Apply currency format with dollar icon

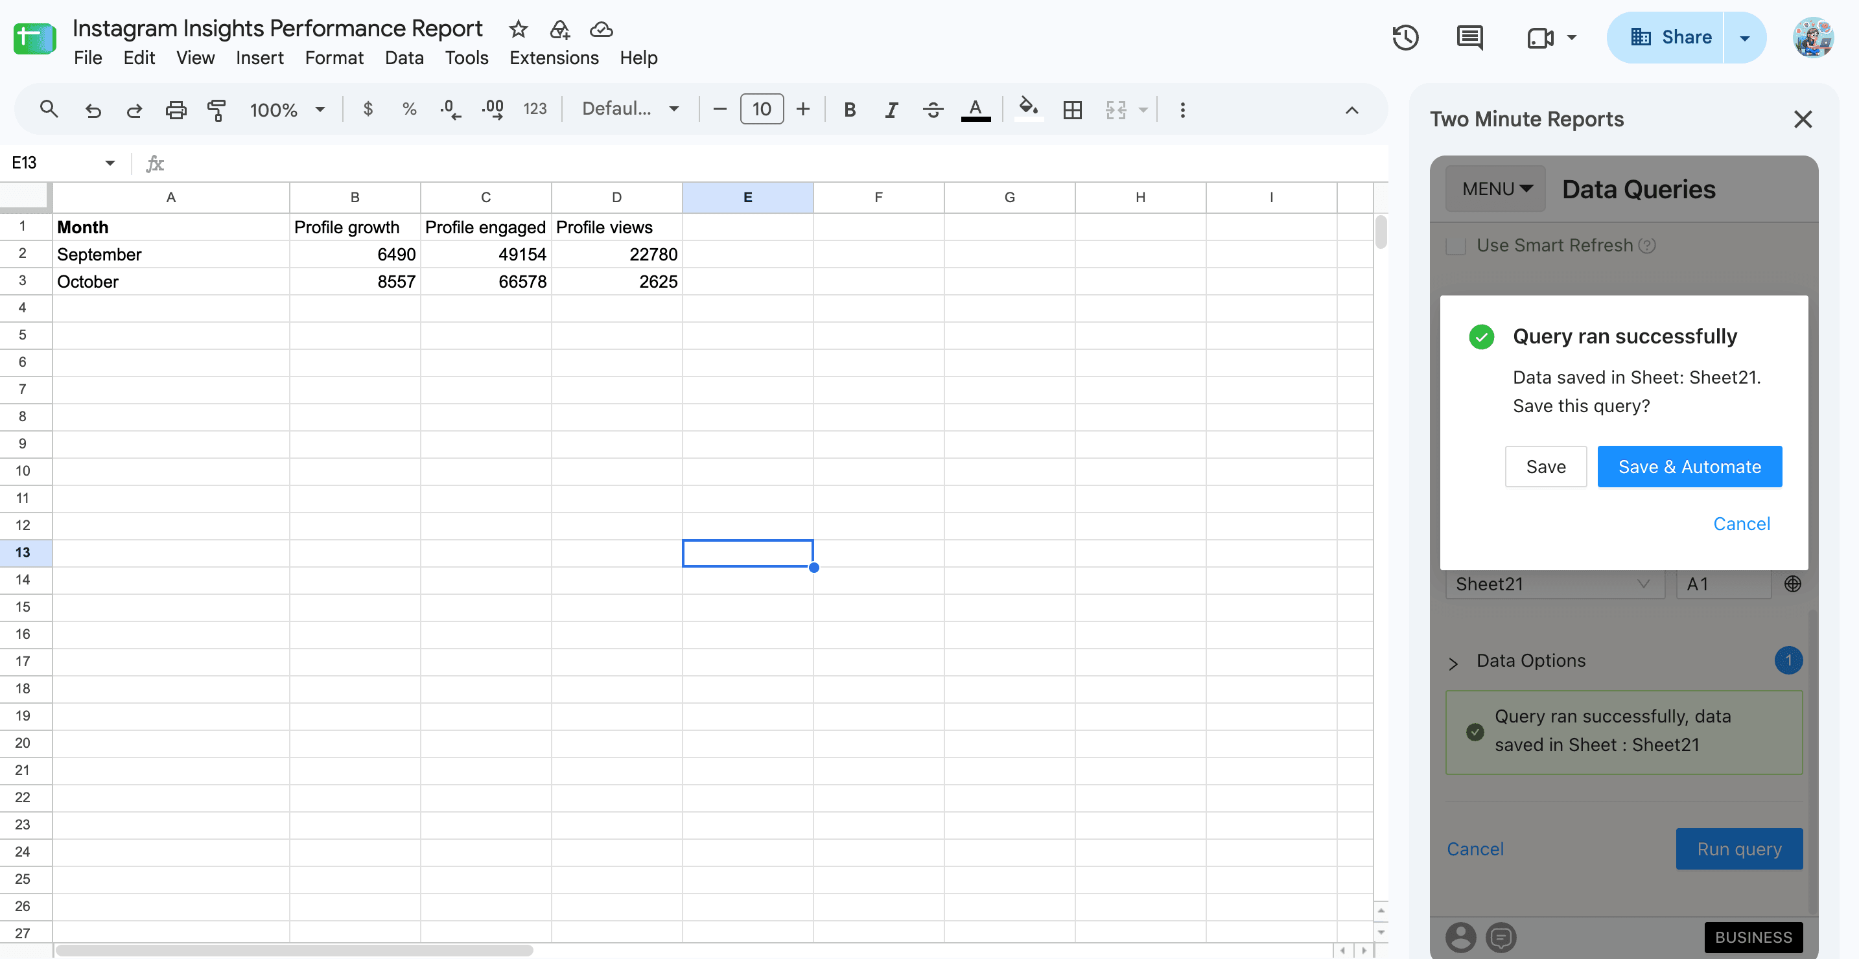click(x=368, y=109)
